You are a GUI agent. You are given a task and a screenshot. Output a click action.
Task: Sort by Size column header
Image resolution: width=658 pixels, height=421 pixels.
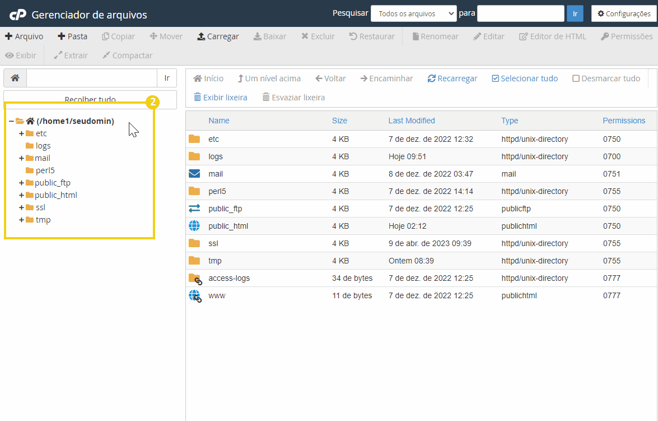coord(339,121)
